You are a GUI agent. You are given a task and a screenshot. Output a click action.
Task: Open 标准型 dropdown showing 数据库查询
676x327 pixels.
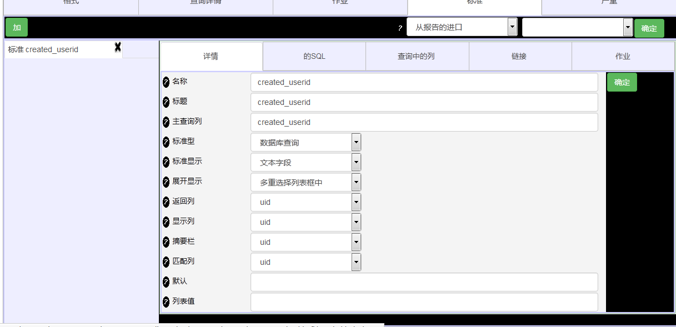(306, 142)
